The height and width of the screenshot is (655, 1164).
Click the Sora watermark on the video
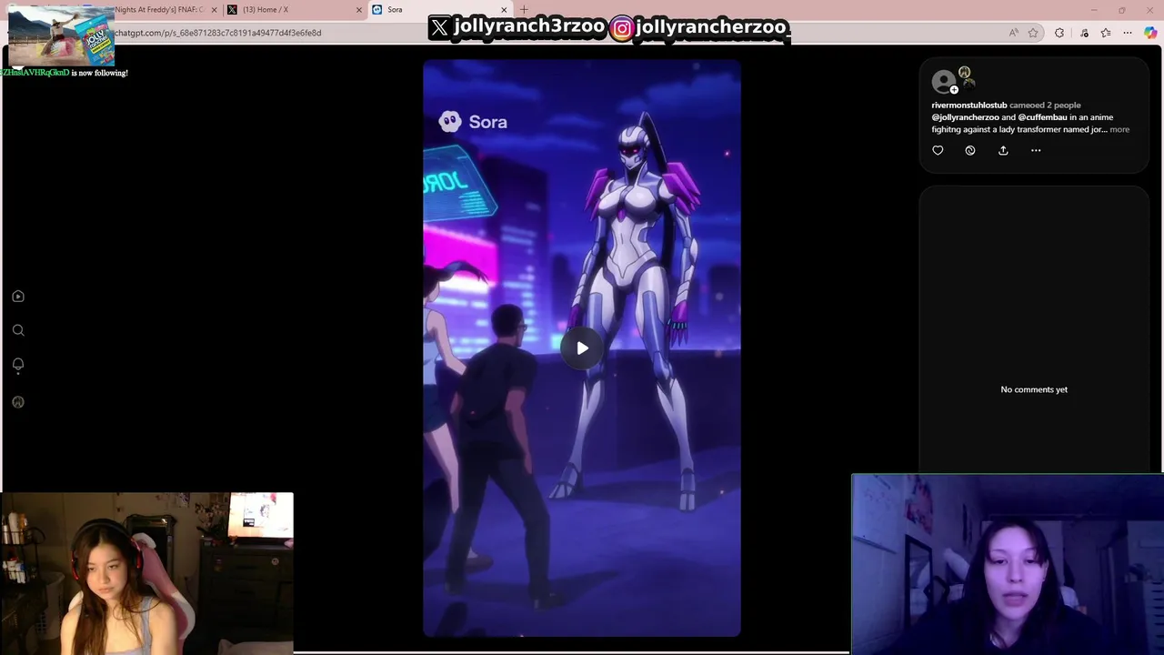point(473,122)
